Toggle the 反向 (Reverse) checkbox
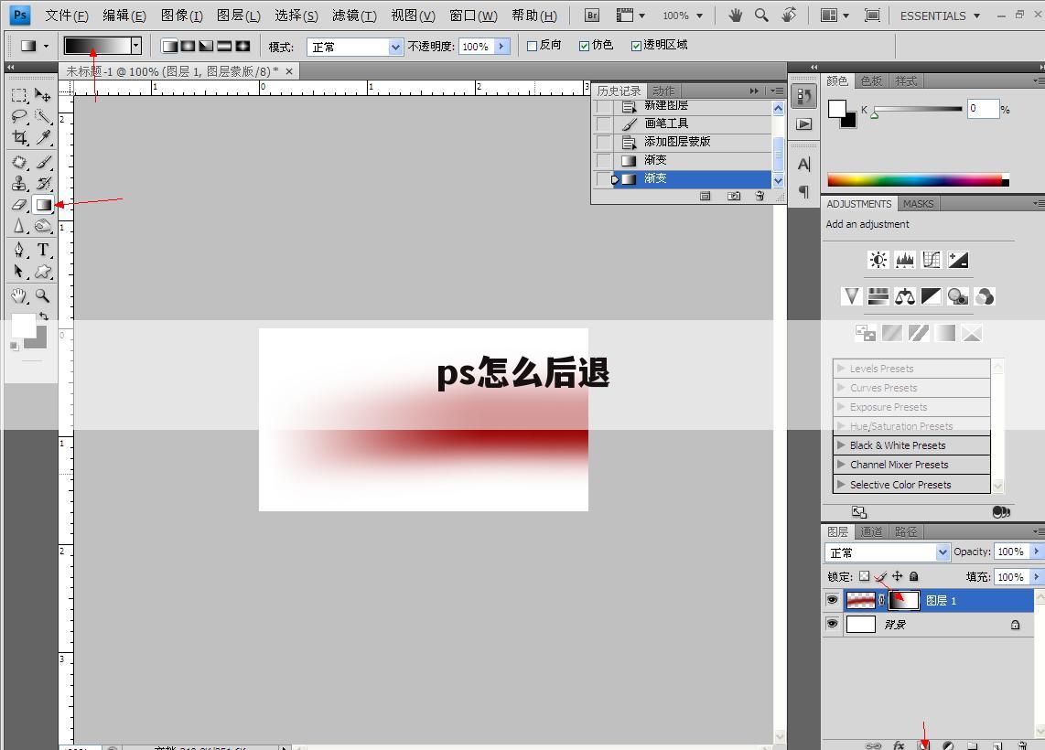The width and height of the screenshot is (1045, 750). 532,46
